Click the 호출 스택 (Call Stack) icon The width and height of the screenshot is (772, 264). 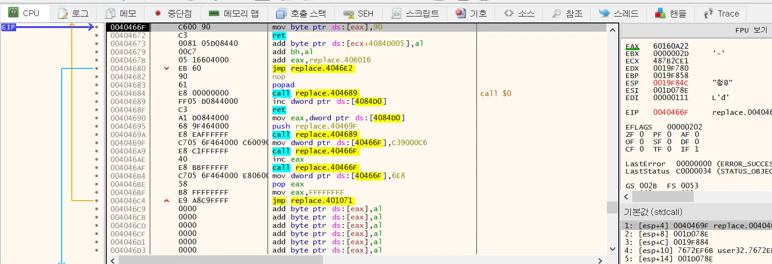click(281, 14)
